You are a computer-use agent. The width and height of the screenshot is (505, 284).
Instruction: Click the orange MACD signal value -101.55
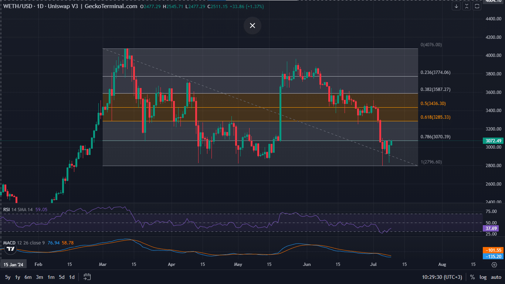coord(493,250)
